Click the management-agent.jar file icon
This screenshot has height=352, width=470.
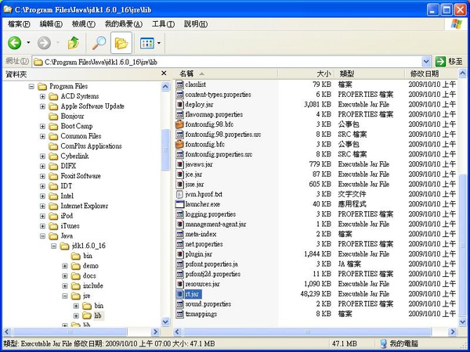pos(179,224)
